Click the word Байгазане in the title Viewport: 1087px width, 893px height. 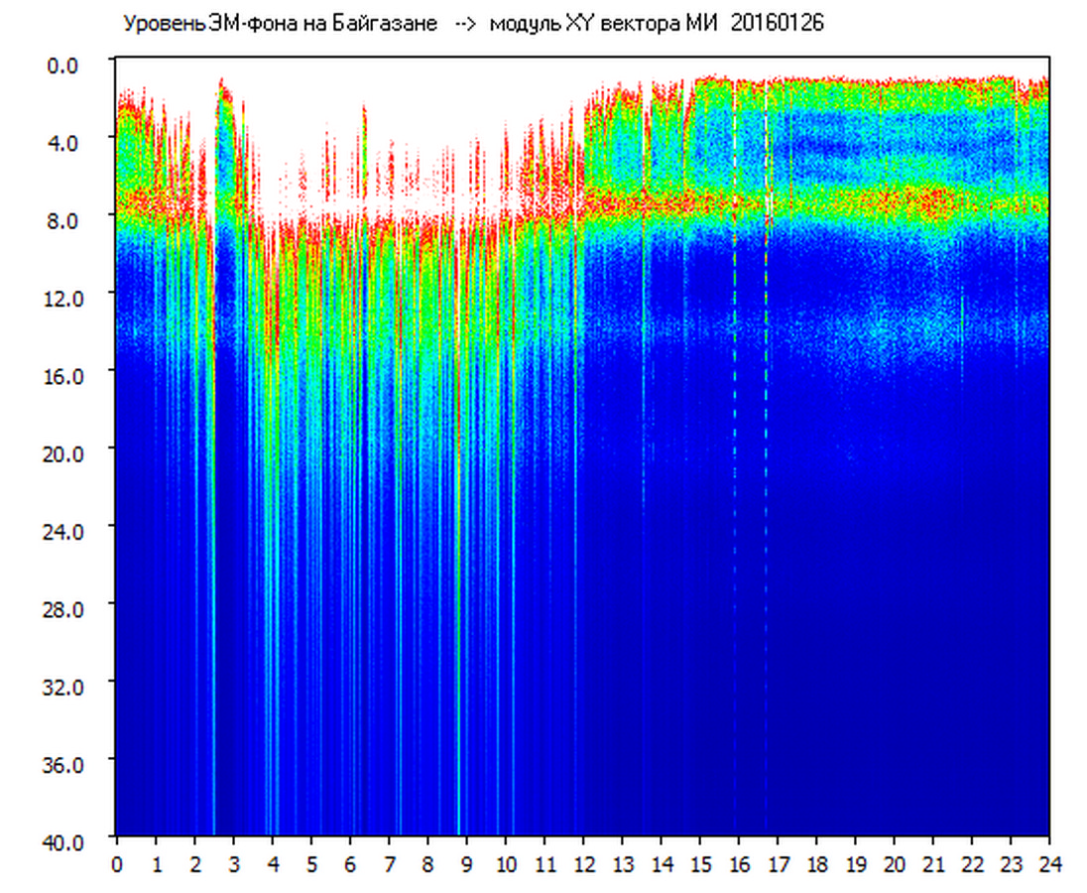[390, 24]
